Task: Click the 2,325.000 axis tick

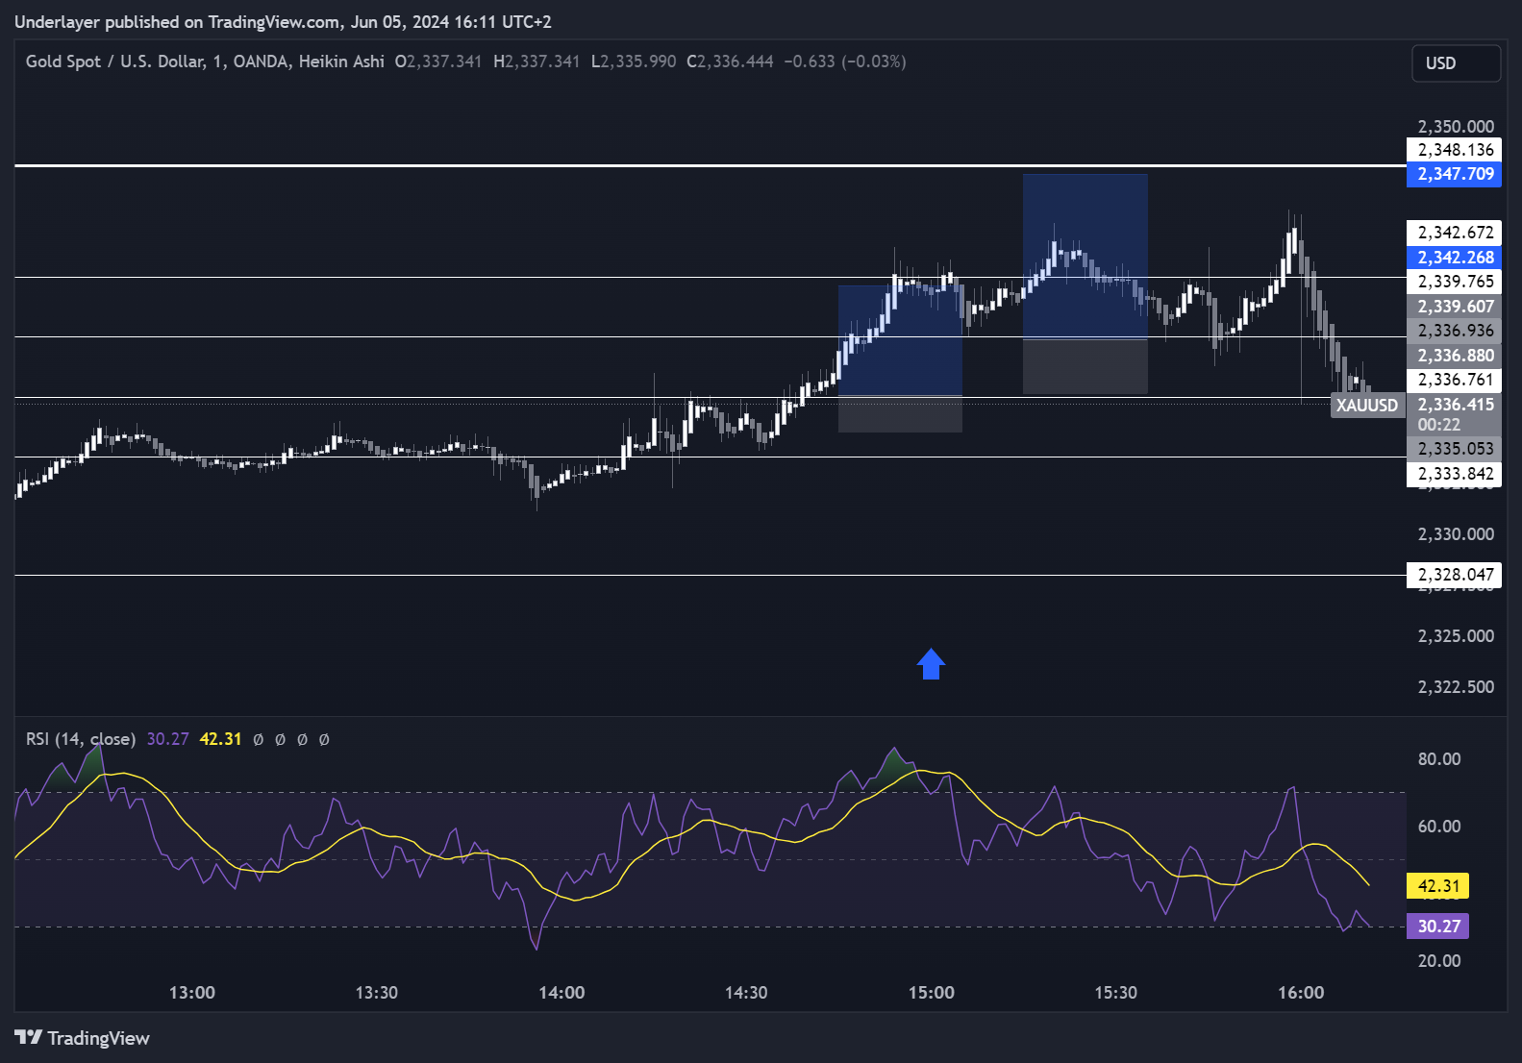Action: [1456, 636]
